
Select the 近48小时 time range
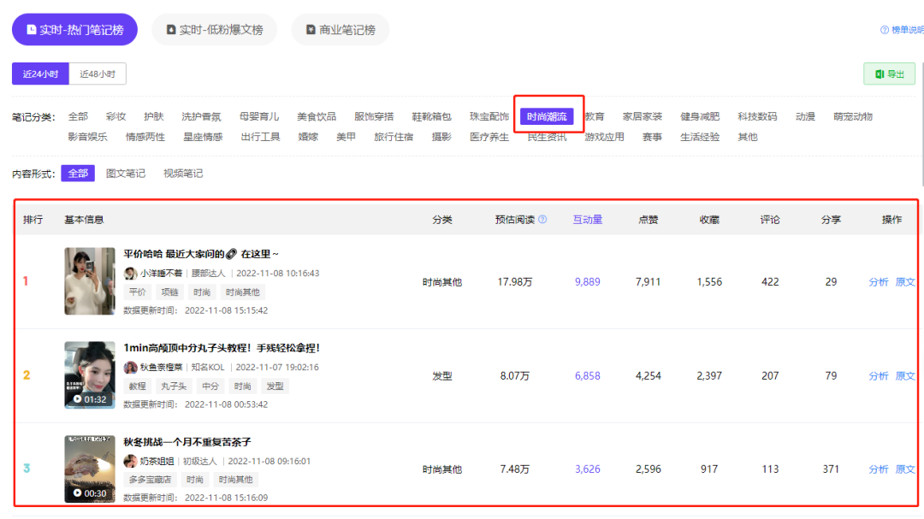point(98,74)
